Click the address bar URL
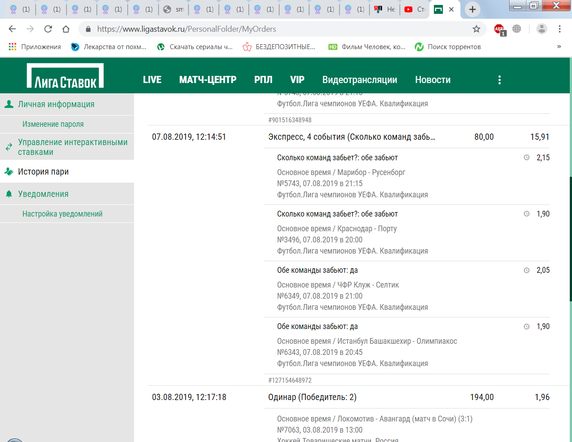 pos(186,29)
